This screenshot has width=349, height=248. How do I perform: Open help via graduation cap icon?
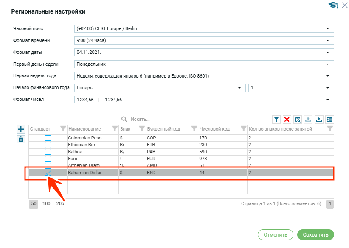[332, 5]
